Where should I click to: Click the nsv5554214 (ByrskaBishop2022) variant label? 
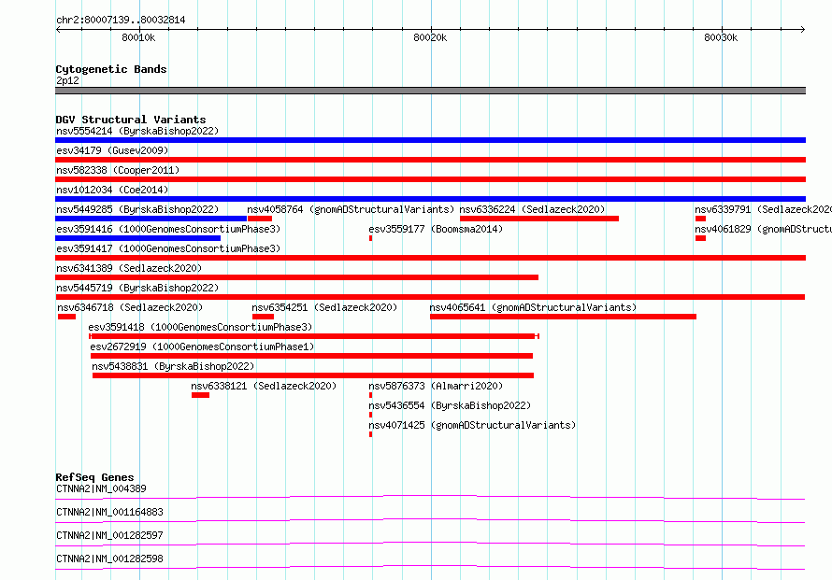(137, 131)
